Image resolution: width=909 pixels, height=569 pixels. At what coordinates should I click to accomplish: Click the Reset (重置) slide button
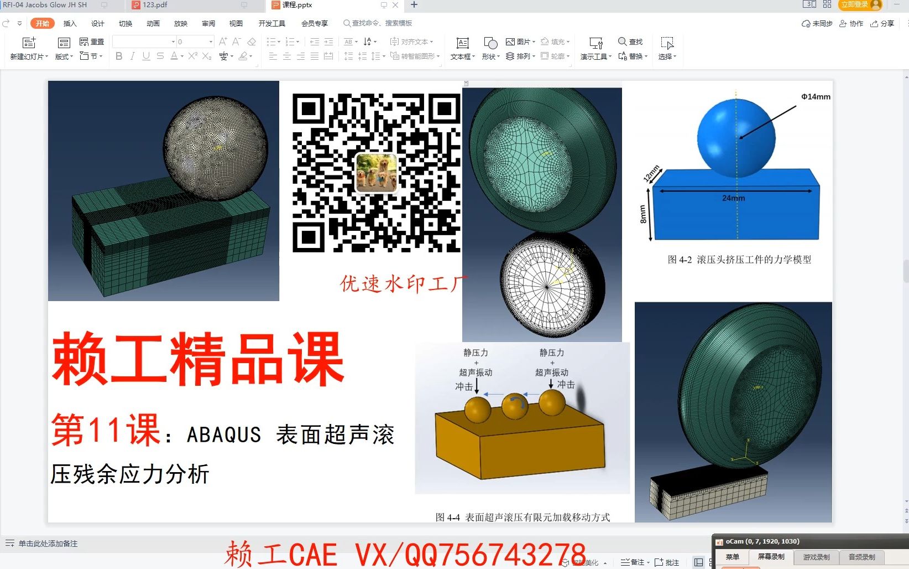point(92,42)
